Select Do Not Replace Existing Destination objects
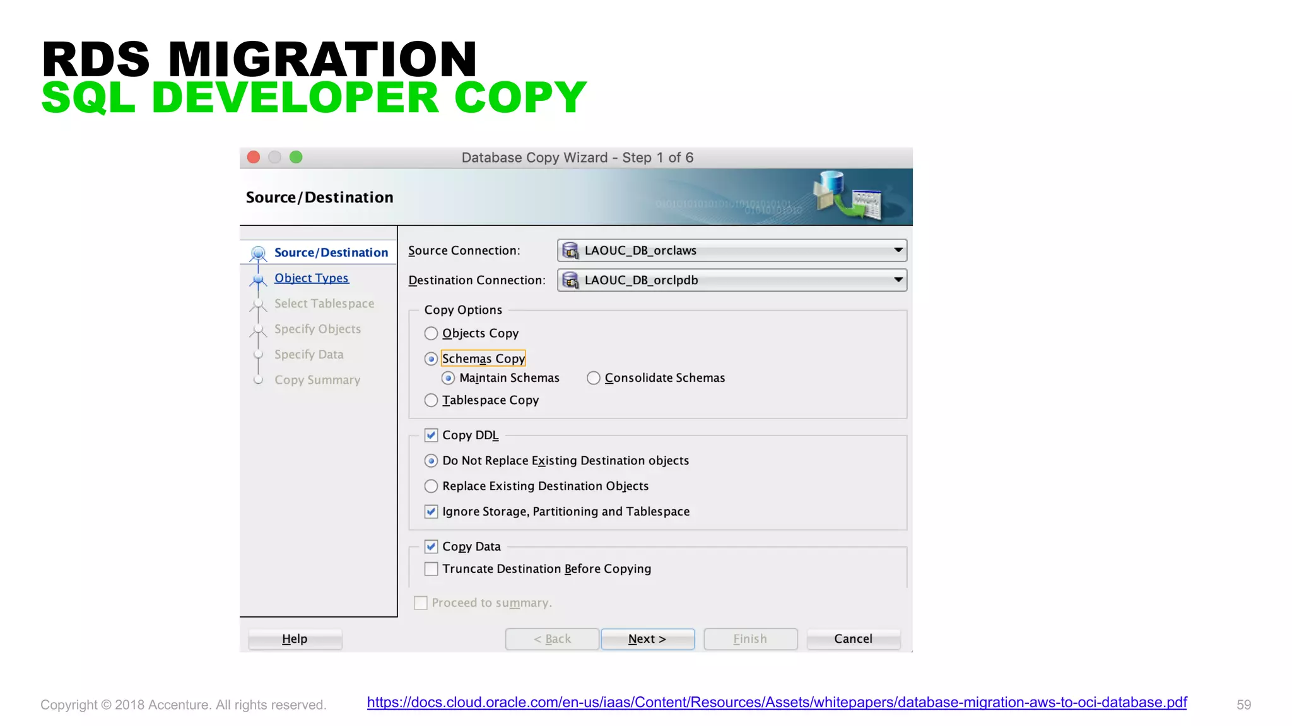Screen dimensions: 1292x726 click(x=431, y=461)
